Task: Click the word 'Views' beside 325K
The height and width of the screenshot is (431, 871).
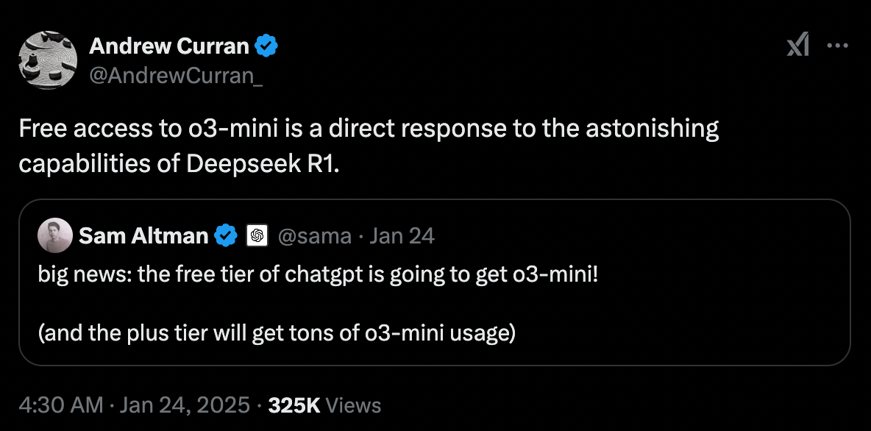Action: click(x=353, y=405)
